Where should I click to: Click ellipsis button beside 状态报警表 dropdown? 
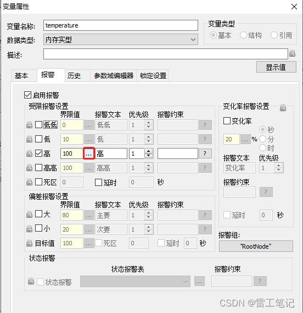(199, 281)
